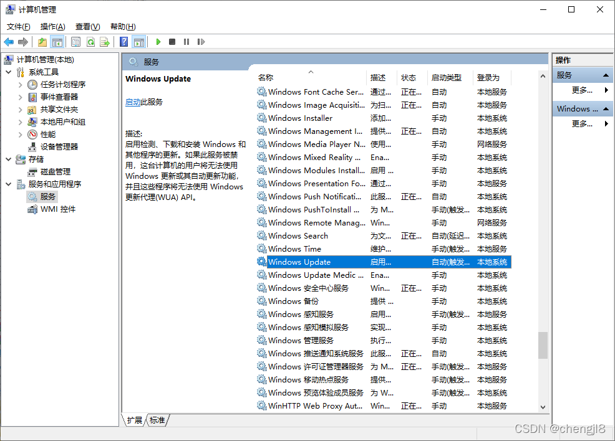Select WMI 控件 icon in tree
The height and width of the screenshot is (441, 615).
click(x=32, y=209)
